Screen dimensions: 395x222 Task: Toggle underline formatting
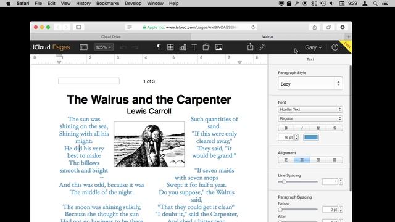pyautogui.click(x=318, y=128)
